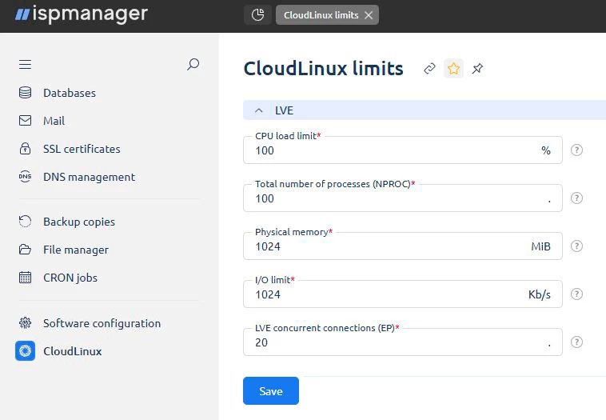Collapse the LVE section
The height and width of the screenshot is (420, 606).
pyautogui.click(x=259, y=110)
